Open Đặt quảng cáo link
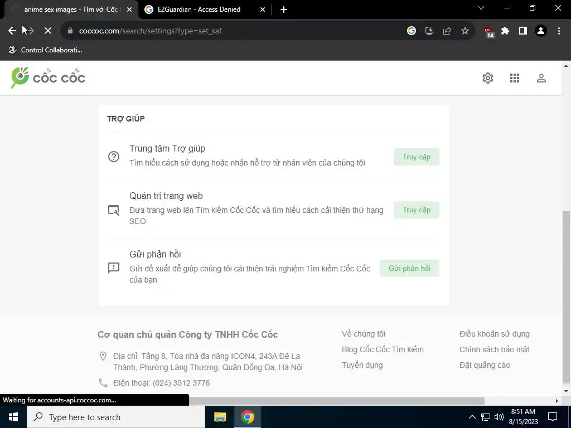 pyautogui.click(x=485, y=365)
